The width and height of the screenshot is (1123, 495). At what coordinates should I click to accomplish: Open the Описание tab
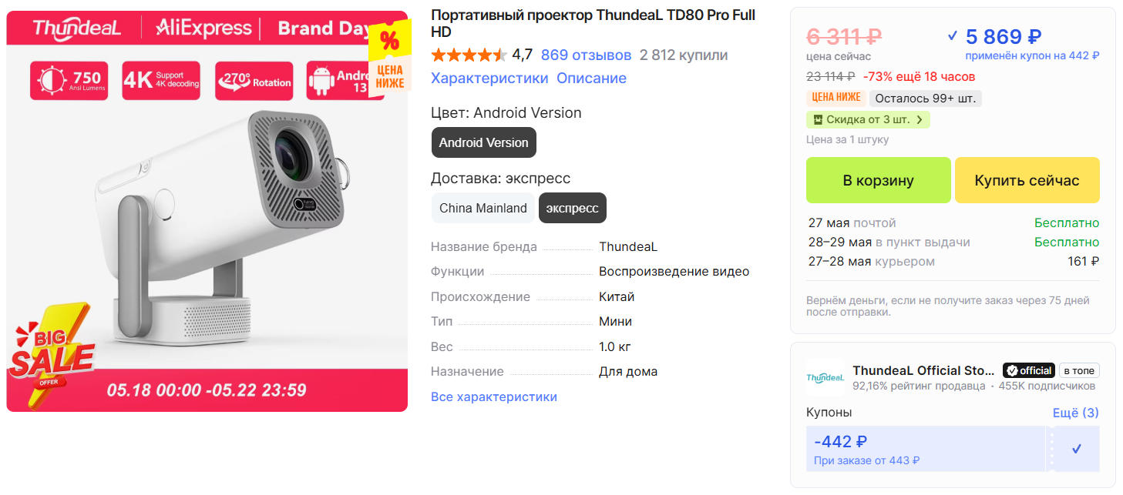coord(591,79)
